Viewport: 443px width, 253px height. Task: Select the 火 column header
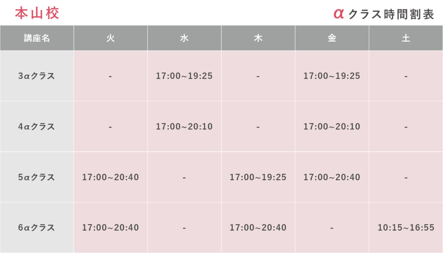click(x=110, y=38)
